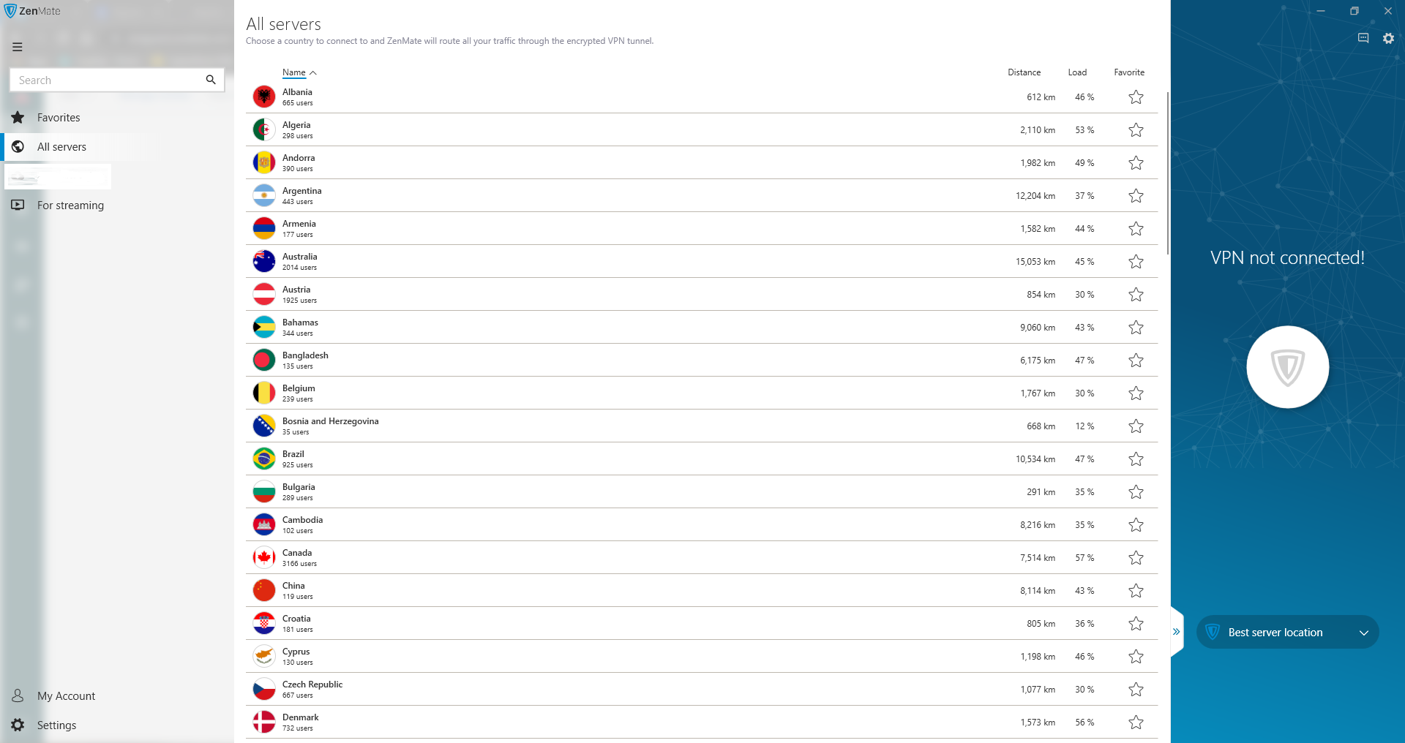Click the server list vertical scrollbar
The image size is (1405, 743).
1167,173
